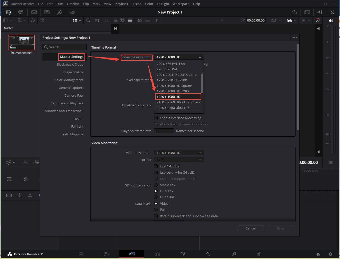The width and height of the screenshot is (340, 259).
Task: Check Use Level A for 3Gb SDI
Action: 156,173
